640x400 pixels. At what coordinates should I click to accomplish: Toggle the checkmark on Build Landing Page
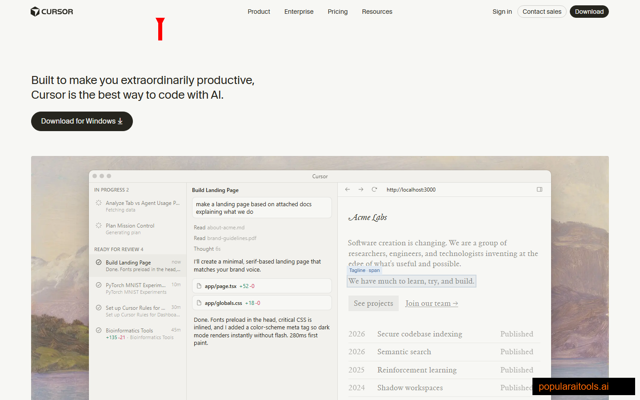pyautogui.click(x=98, y=262)
